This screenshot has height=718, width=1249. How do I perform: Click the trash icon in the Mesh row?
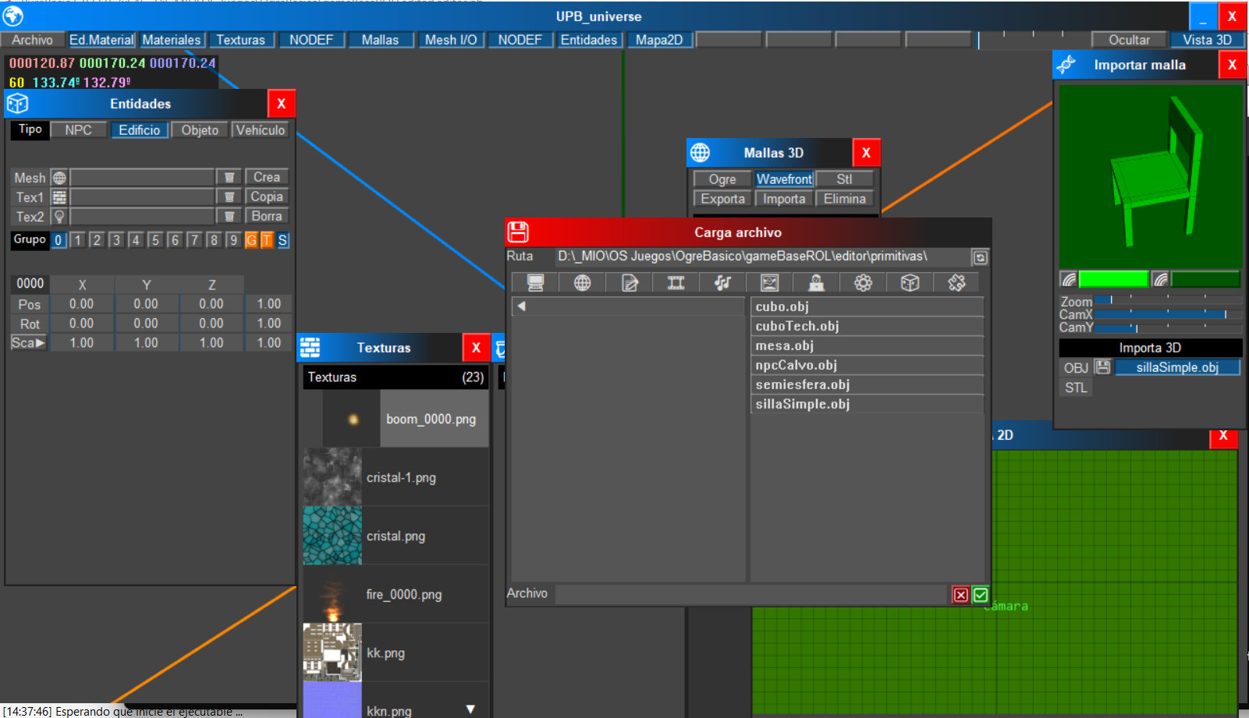coord(229,178)
